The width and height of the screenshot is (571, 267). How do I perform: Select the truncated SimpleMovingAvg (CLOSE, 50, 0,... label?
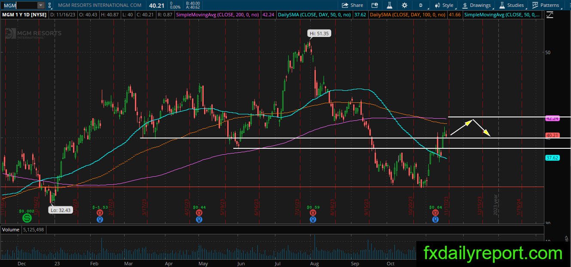point(503,14)
